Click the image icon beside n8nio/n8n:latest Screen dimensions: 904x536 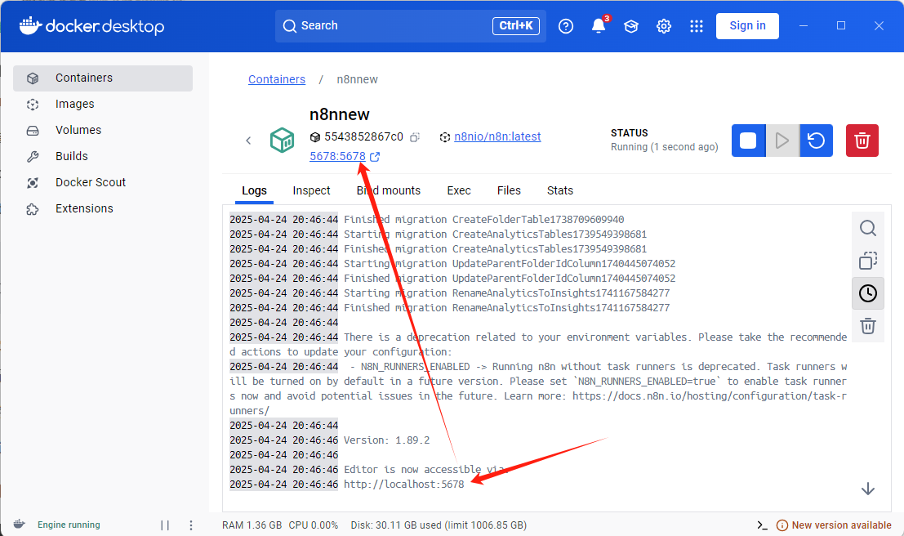(444, 137)
